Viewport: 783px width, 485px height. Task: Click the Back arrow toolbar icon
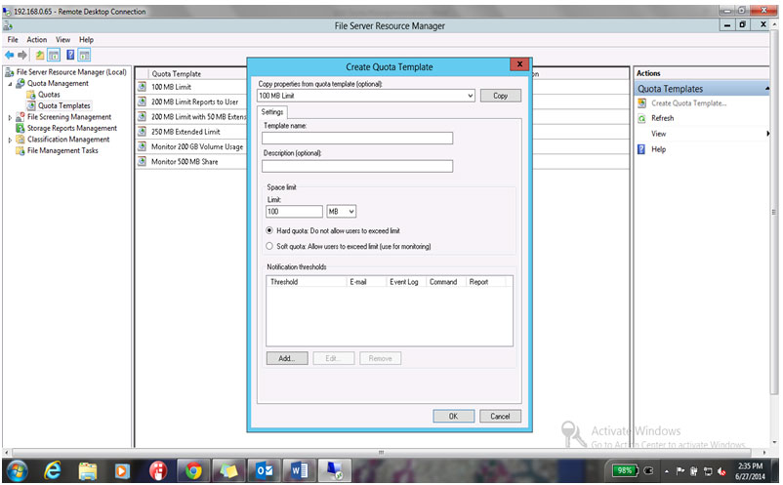(x=10, y=55)
